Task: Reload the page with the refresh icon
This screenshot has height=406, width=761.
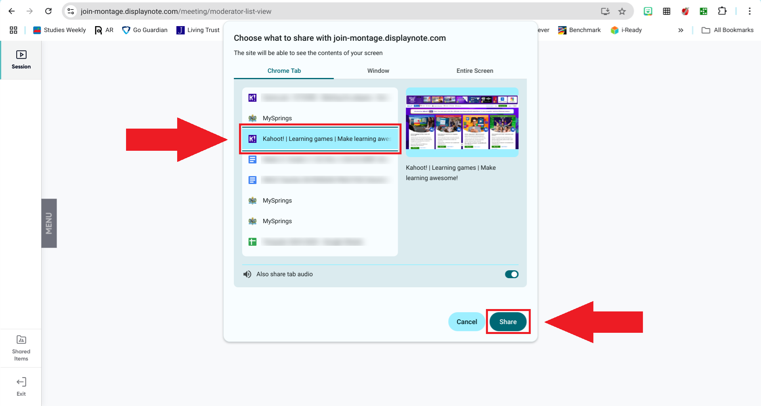Action: 48,11
